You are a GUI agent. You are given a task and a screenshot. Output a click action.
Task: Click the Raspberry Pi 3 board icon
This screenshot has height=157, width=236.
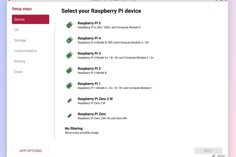tap(70, 55)
